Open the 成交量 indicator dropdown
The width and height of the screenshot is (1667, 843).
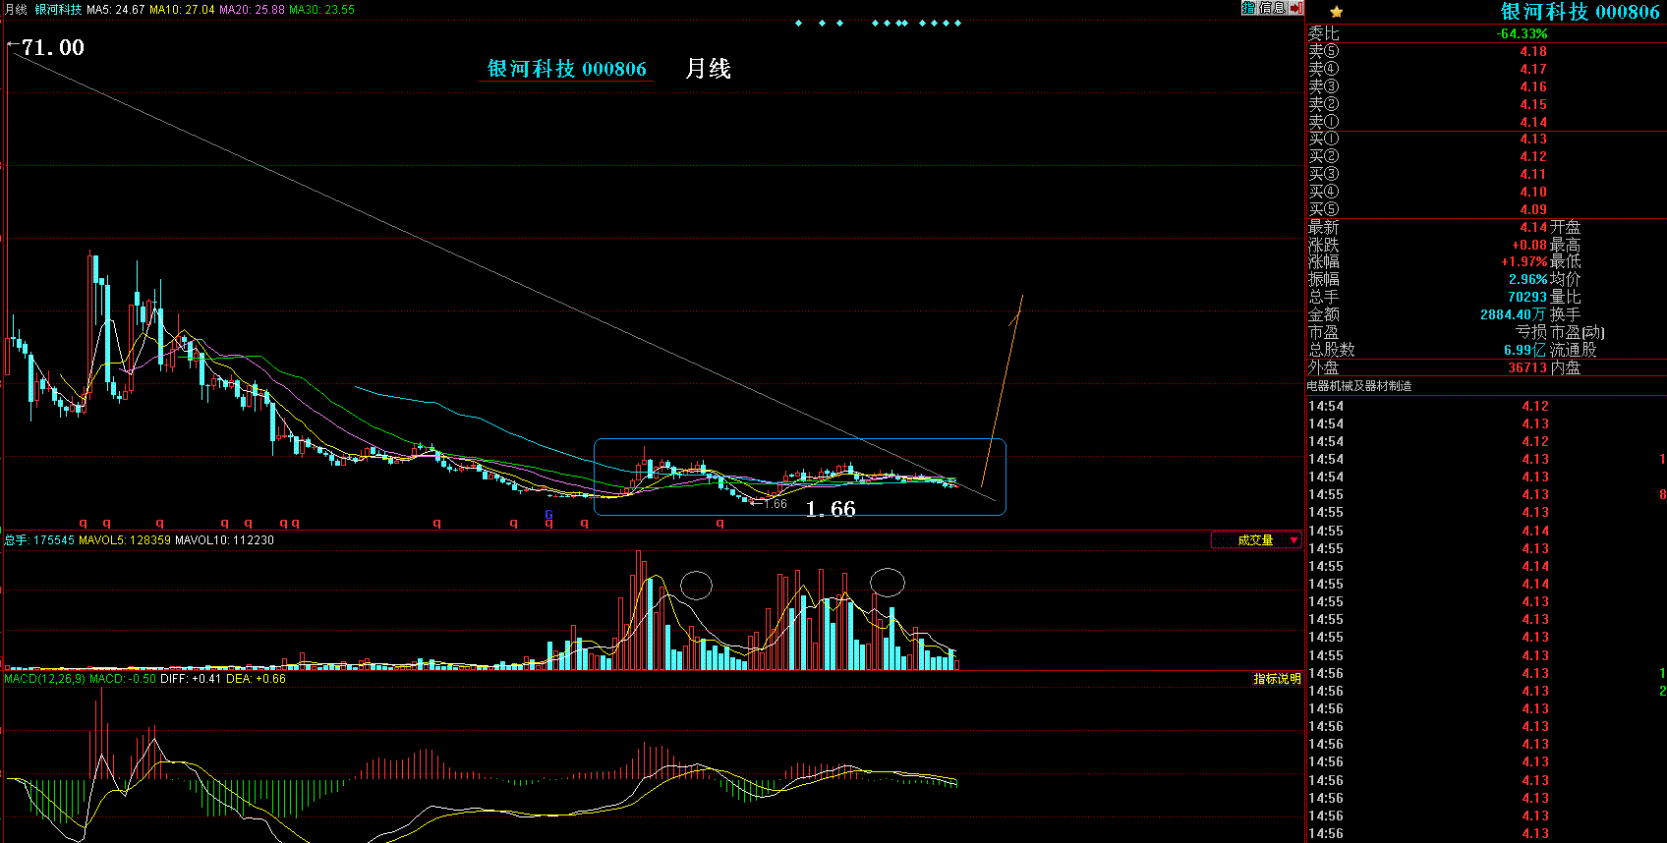[x=1256, y=539]
